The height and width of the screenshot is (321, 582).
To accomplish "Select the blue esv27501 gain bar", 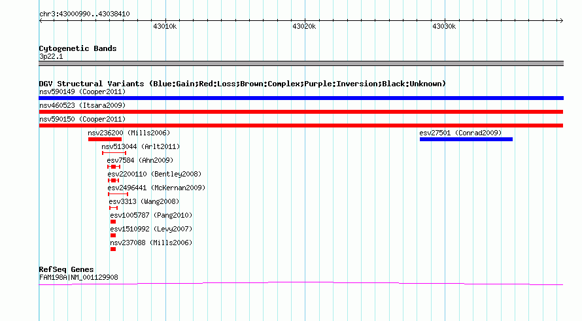I will coord(466,139).
